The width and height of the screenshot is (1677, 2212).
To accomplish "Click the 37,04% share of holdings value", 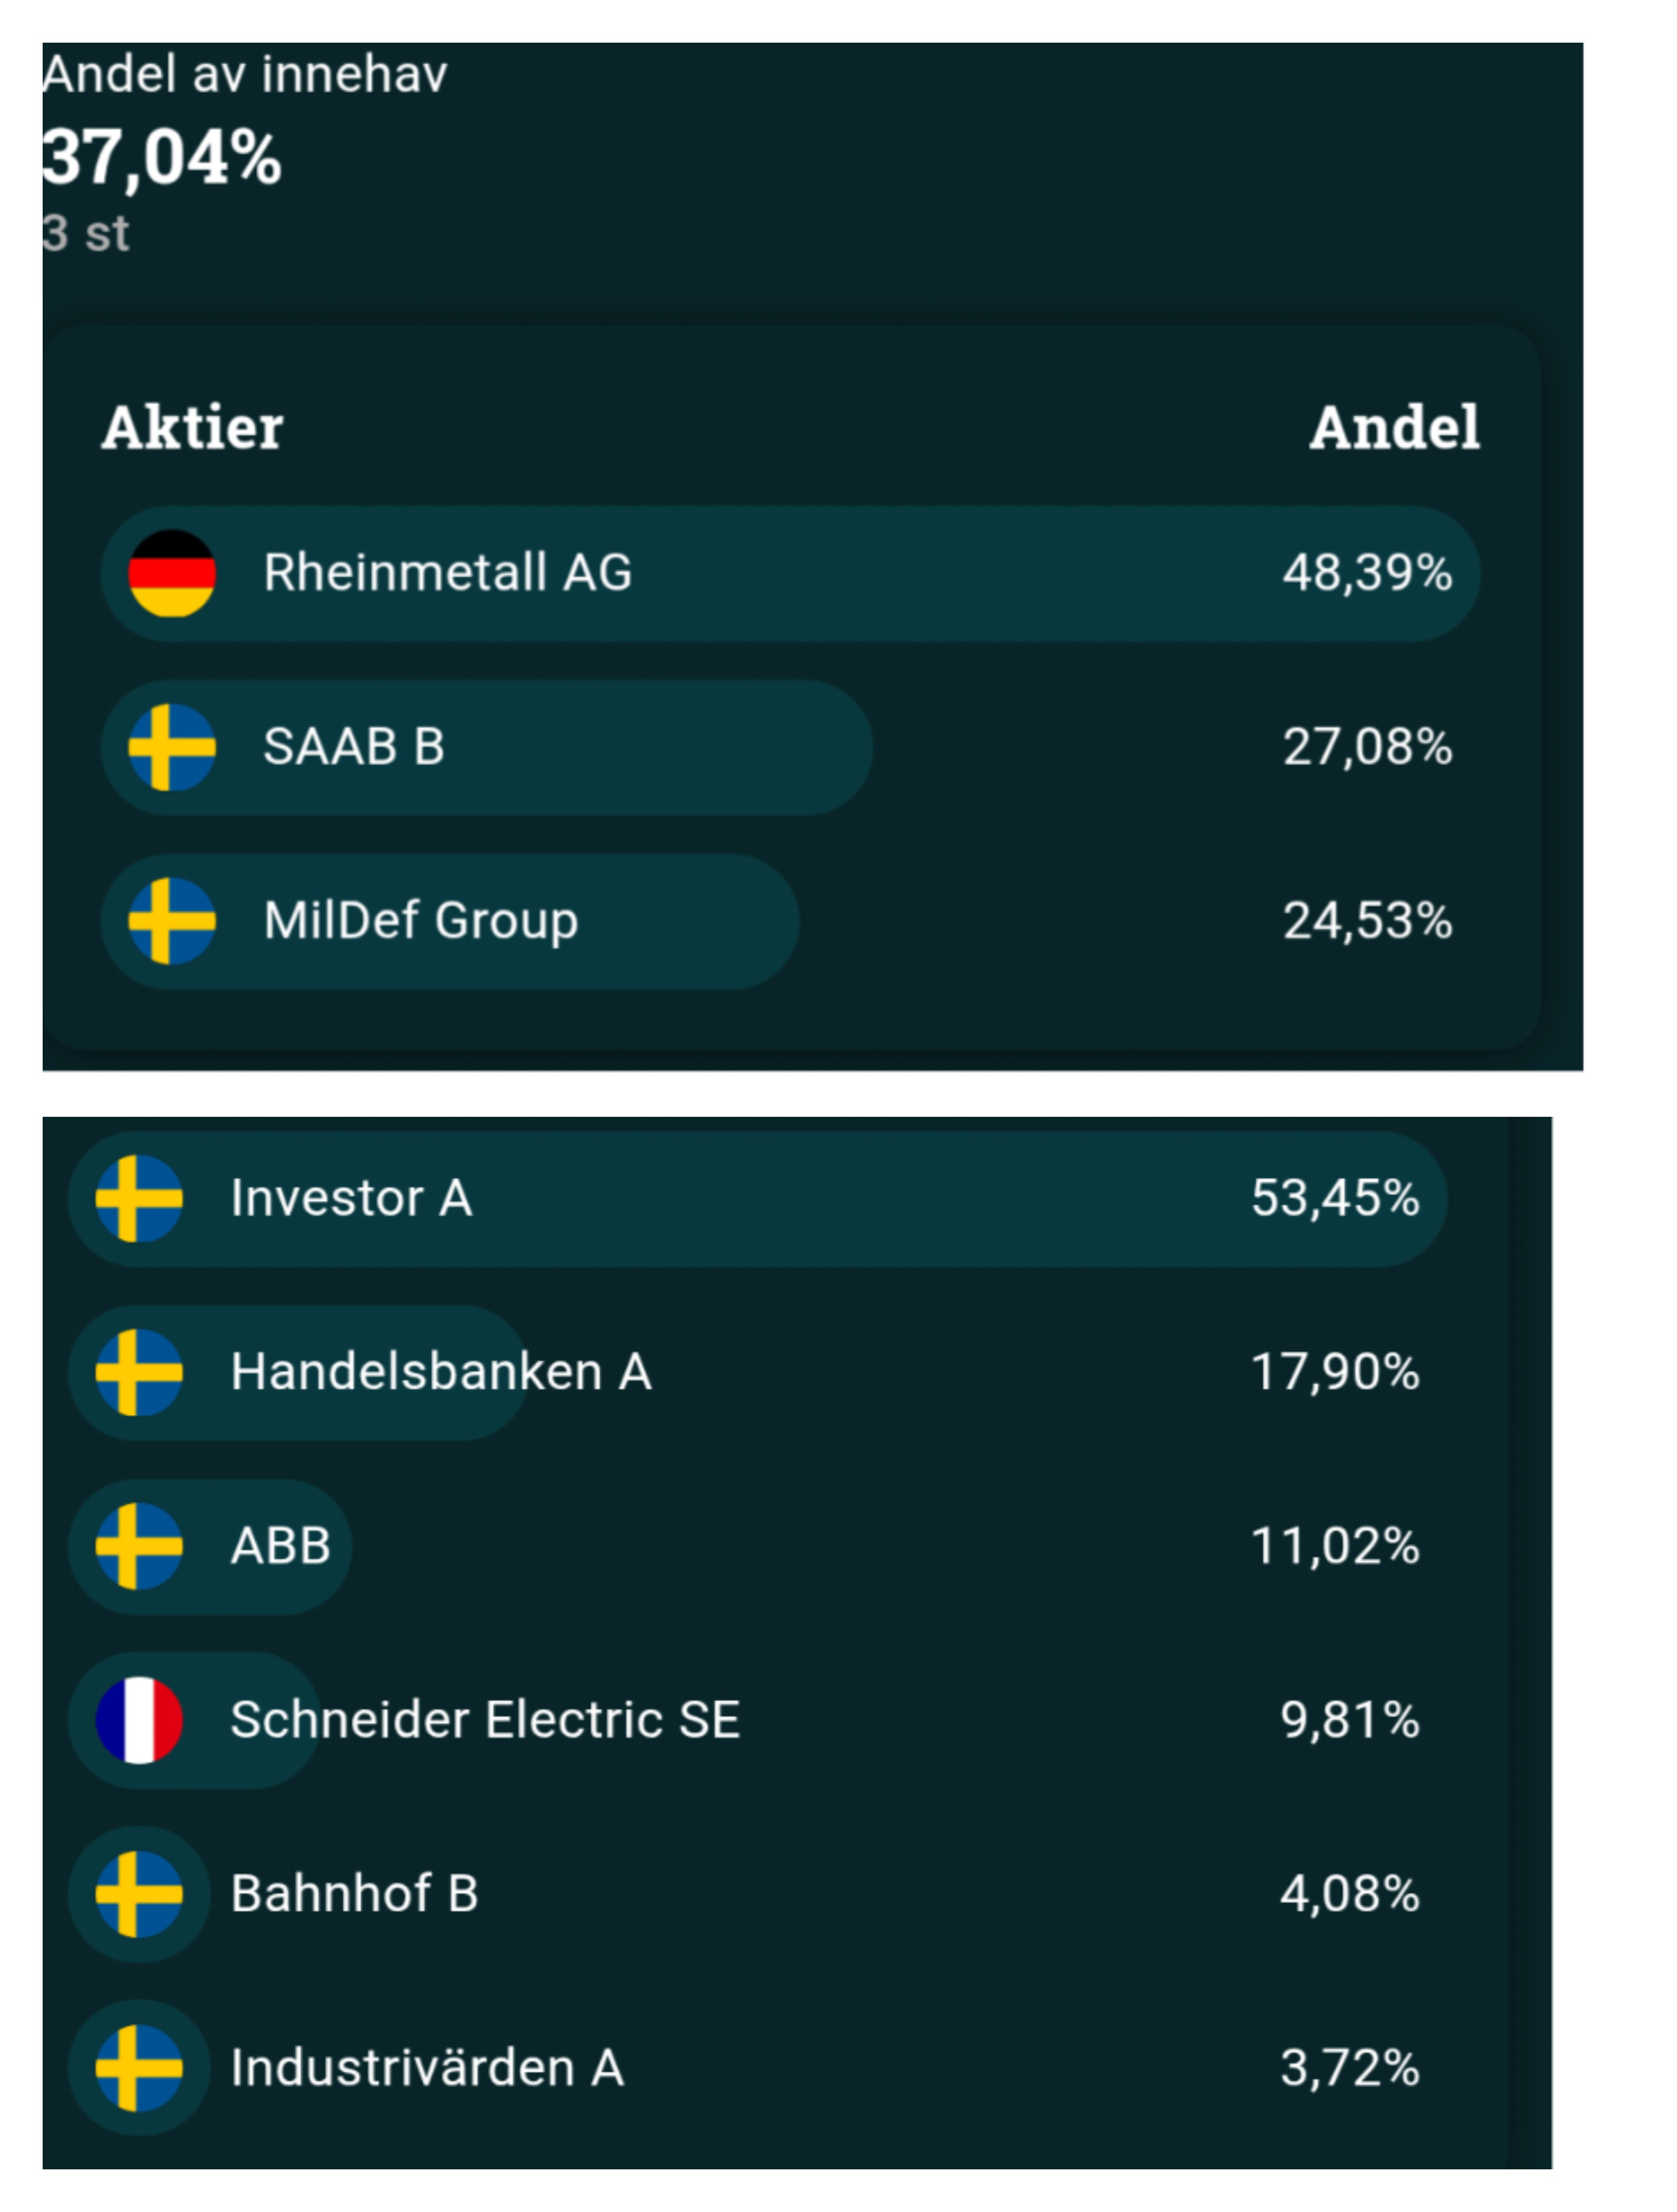I will click(162, 158).
